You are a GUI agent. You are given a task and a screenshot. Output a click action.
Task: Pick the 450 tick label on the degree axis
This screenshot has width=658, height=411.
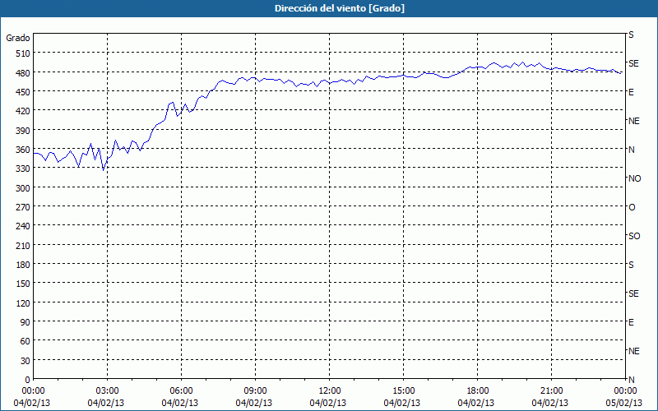pos(23,92)
